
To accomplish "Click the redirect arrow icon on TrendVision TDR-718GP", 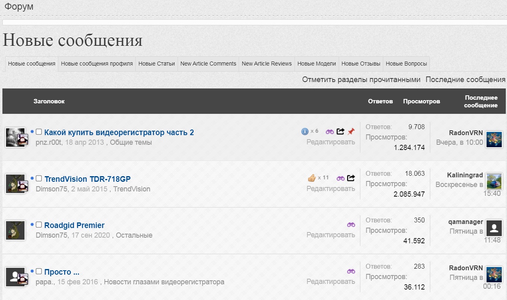I will 351,178.
